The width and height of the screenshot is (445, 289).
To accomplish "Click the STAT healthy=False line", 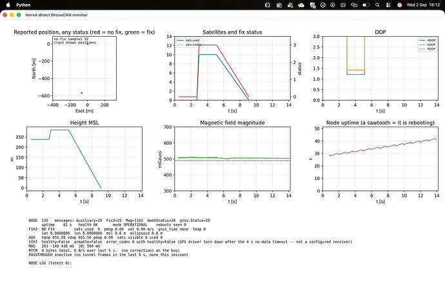I will click(190, 242).
